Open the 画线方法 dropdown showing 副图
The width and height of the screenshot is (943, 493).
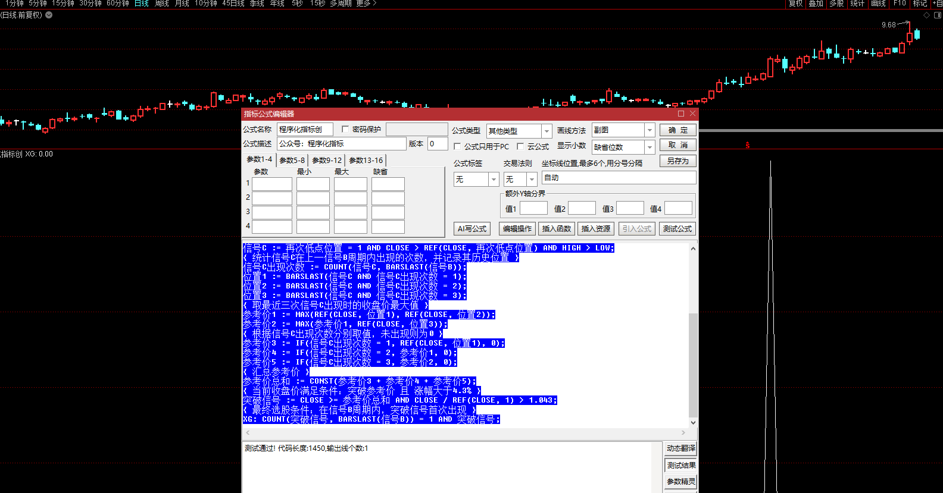click(x=650, y=130)
